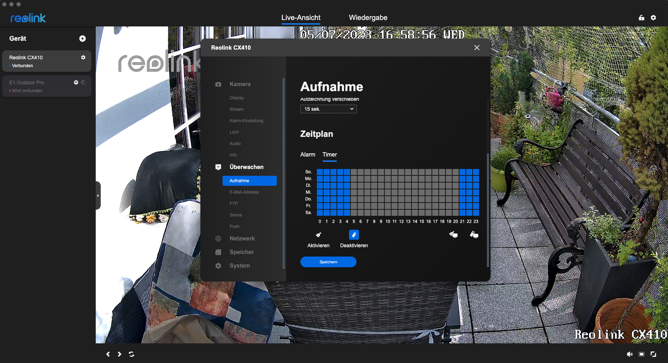Image resolution: width=668 pixels, height=363 pixels.
Task: Select the E1 Outdoor Pro device entry
Action: pyautogui.click(x=47, y=86)
